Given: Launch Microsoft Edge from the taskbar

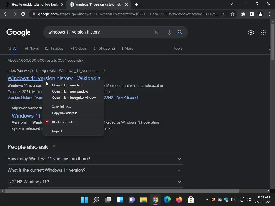Looking at the screenshot, I should tap(167, 200).
